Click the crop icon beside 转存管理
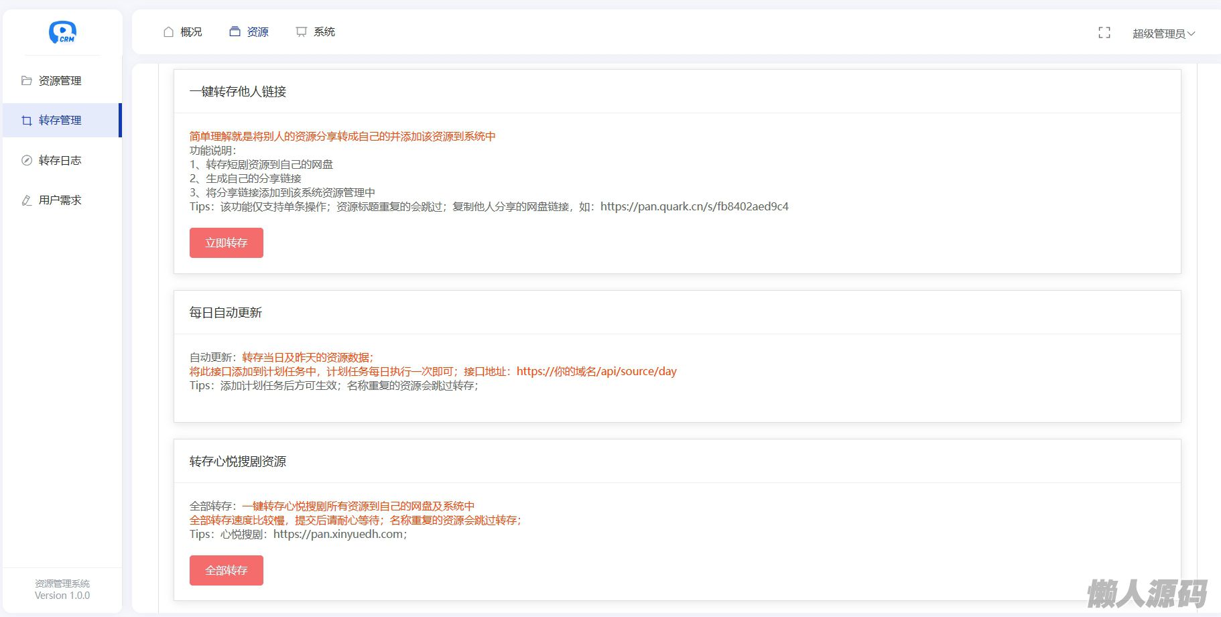Image resolution: width=1221 pixels, height=617 pixels. tap(27, 121)
